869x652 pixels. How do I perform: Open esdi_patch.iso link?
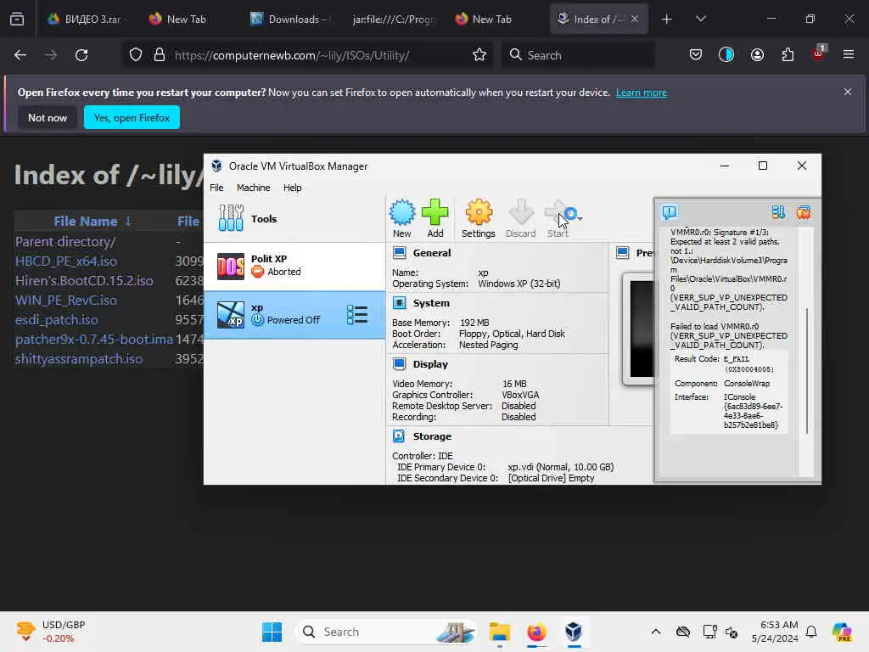[x=57, y=320]
